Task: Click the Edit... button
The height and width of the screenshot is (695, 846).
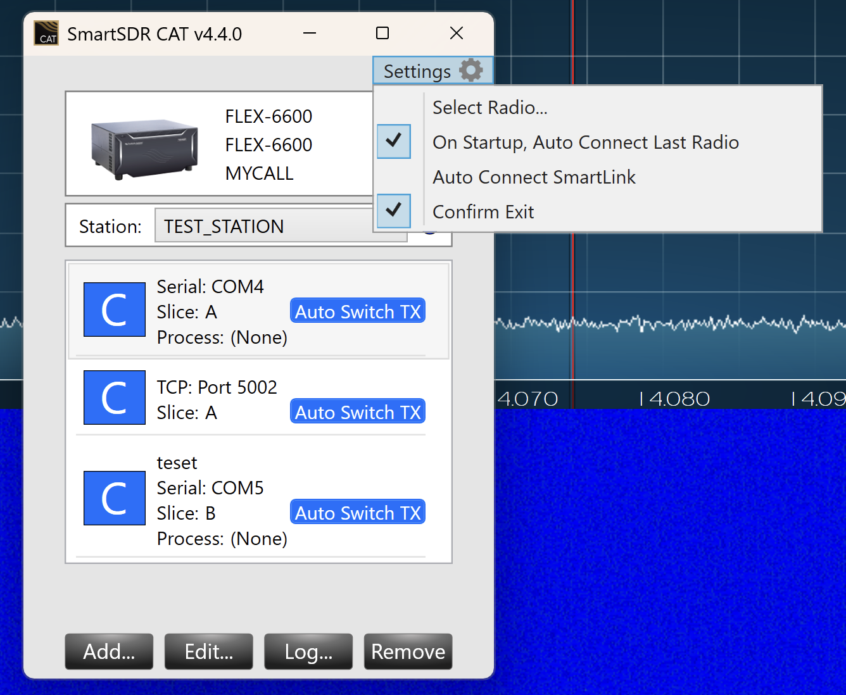Action: (x=209, y=651)
